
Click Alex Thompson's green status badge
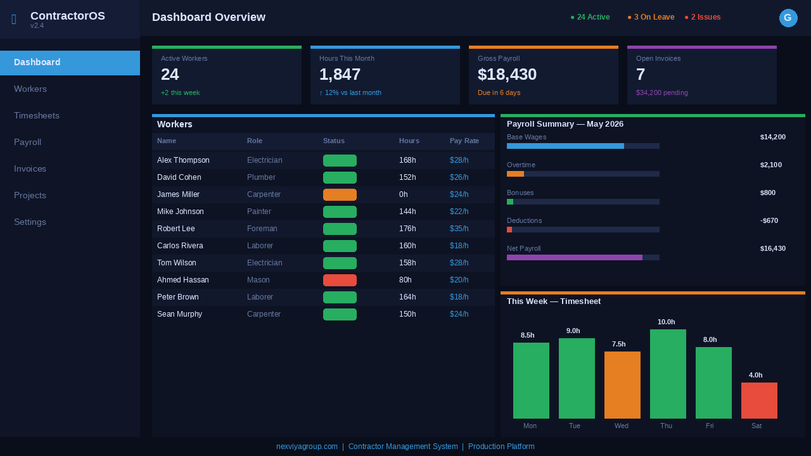[340, 160]
